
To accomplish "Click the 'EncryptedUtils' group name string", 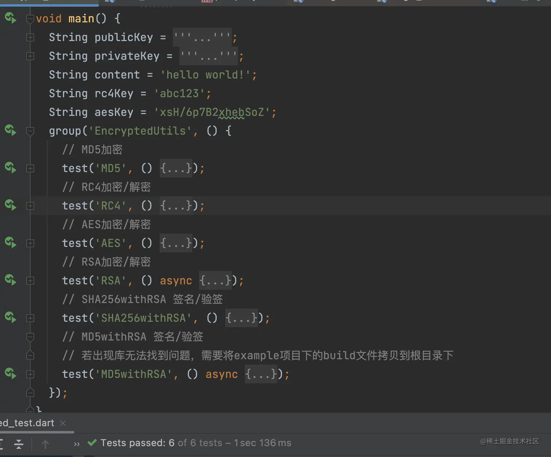I will (x=140, y=131).
